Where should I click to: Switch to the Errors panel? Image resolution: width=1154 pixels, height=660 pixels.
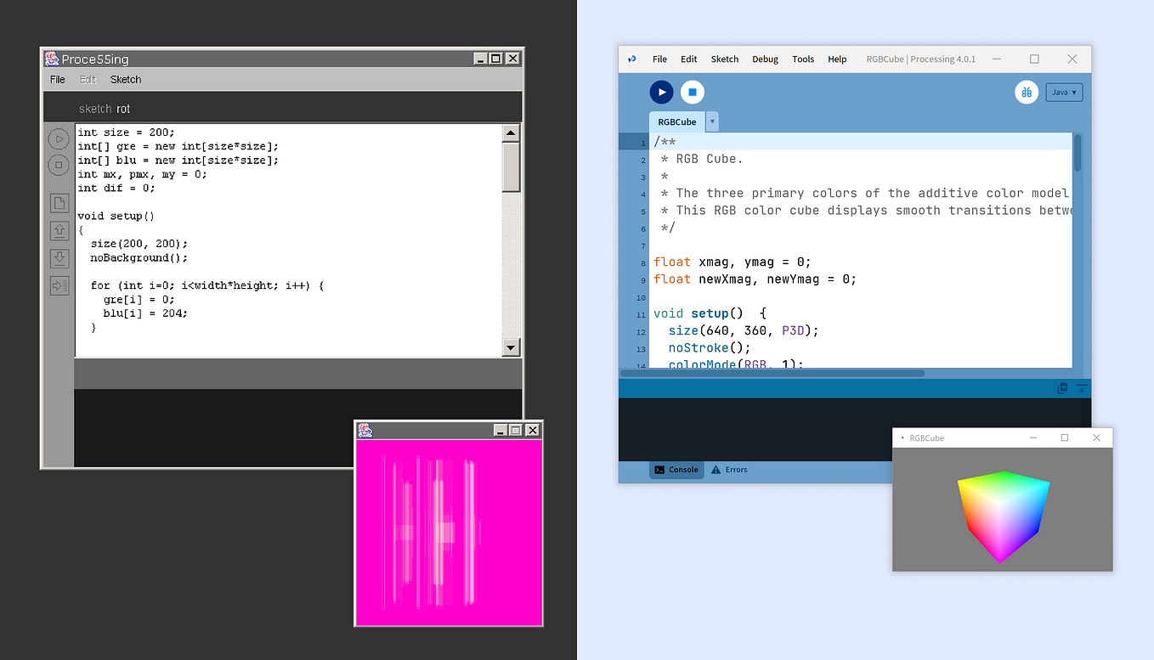click(728, 469)
